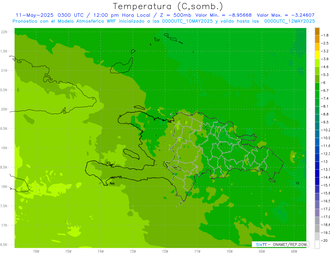The width and height of the screenshot is (330, 255).
Task: Click the dark blue swatch between -13 and -13.7
Action: tap(317, 165)
